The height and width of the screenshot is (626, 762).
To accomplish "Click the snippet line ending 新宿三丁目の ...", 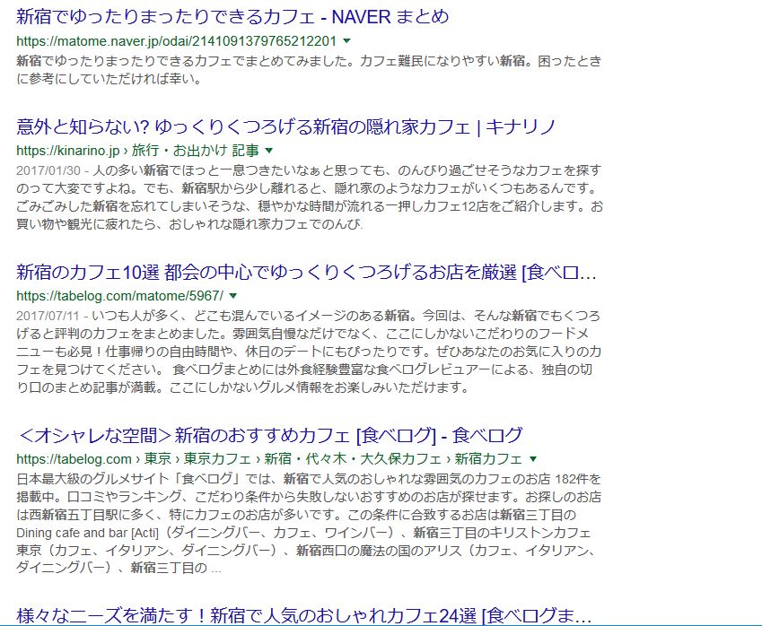I will (118, 568).
